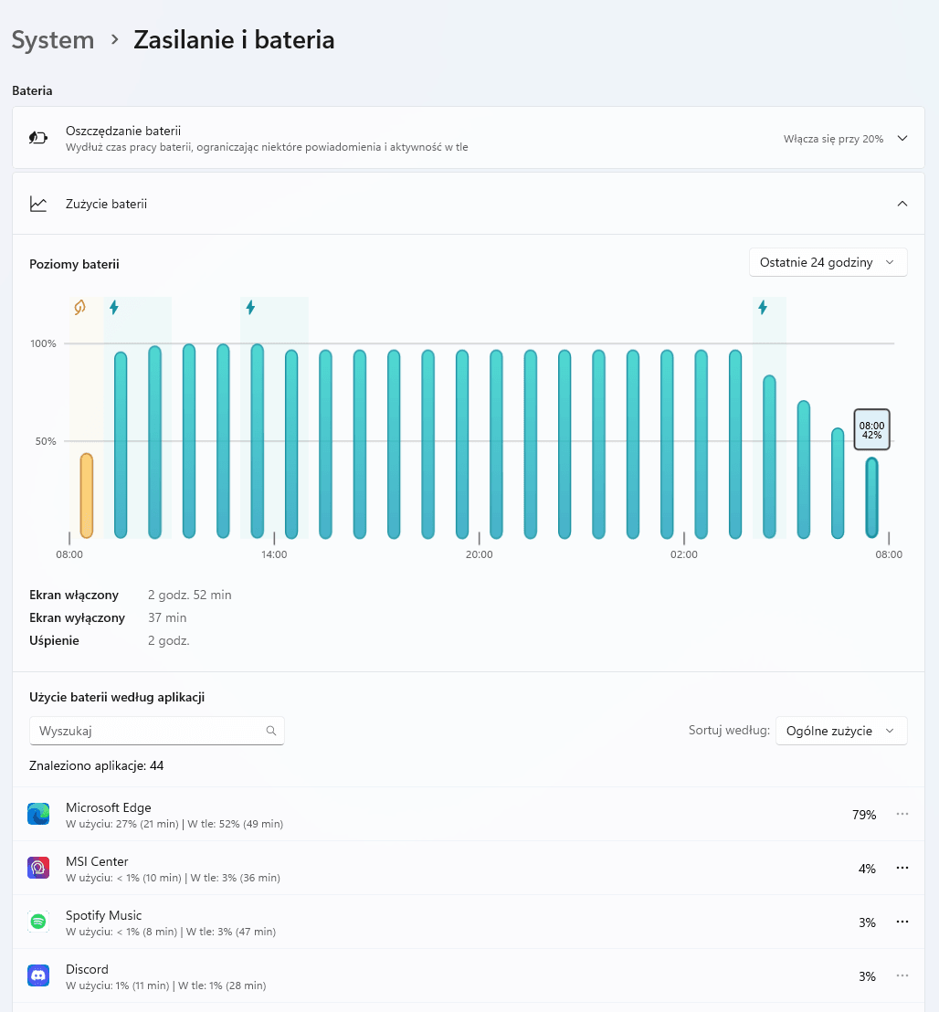
Task: Click the orange energy saver leaf marker
Action: (79, 308)
